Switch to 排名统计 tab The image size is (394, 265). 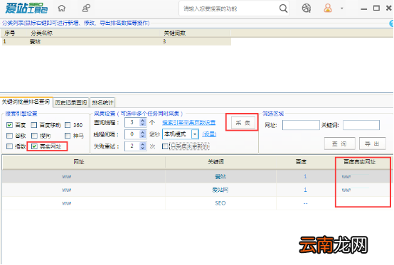point(102,102)
